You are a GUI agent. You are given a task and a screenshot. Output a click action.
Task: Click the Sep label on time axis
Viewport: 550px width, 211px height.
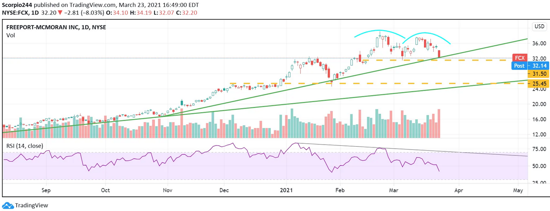point(46,190)
